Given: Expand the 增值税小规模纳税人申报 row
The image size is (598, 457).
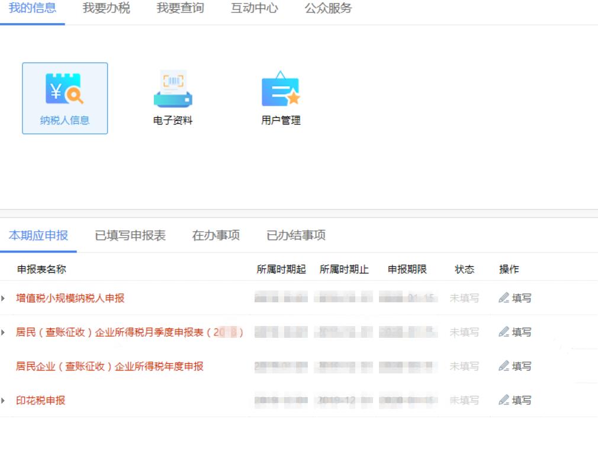Looking at the screenshot, I should (3, 299).
